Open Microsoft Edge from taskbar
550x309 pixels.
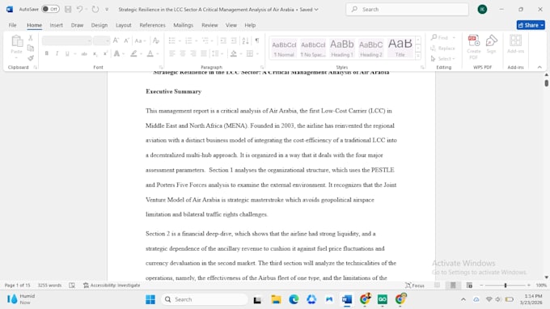[294, 299]
